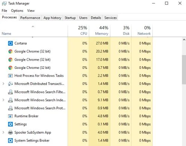Expand the Microsoft Windows Search Indexer process
Screen dimensions: 186x146
point(3,100)
